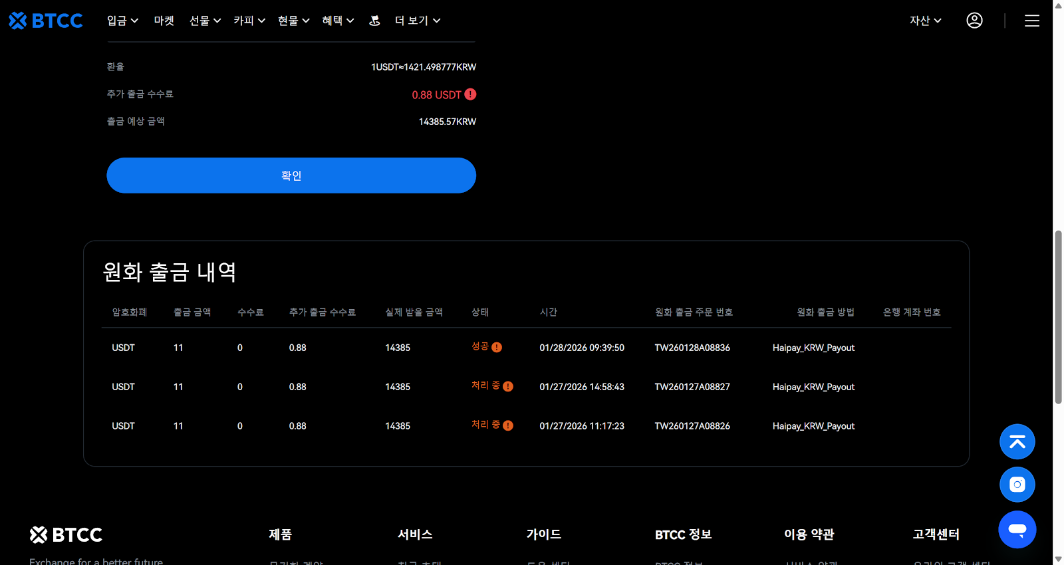Click the 추가 출금 수수료 column header

323,312
